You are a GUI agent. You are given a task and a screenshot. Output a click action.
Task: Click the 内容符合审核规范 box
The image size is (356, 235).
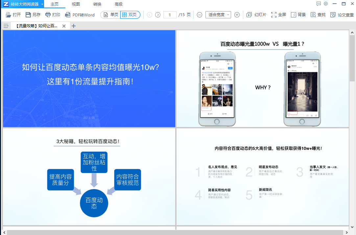point(128,180)
